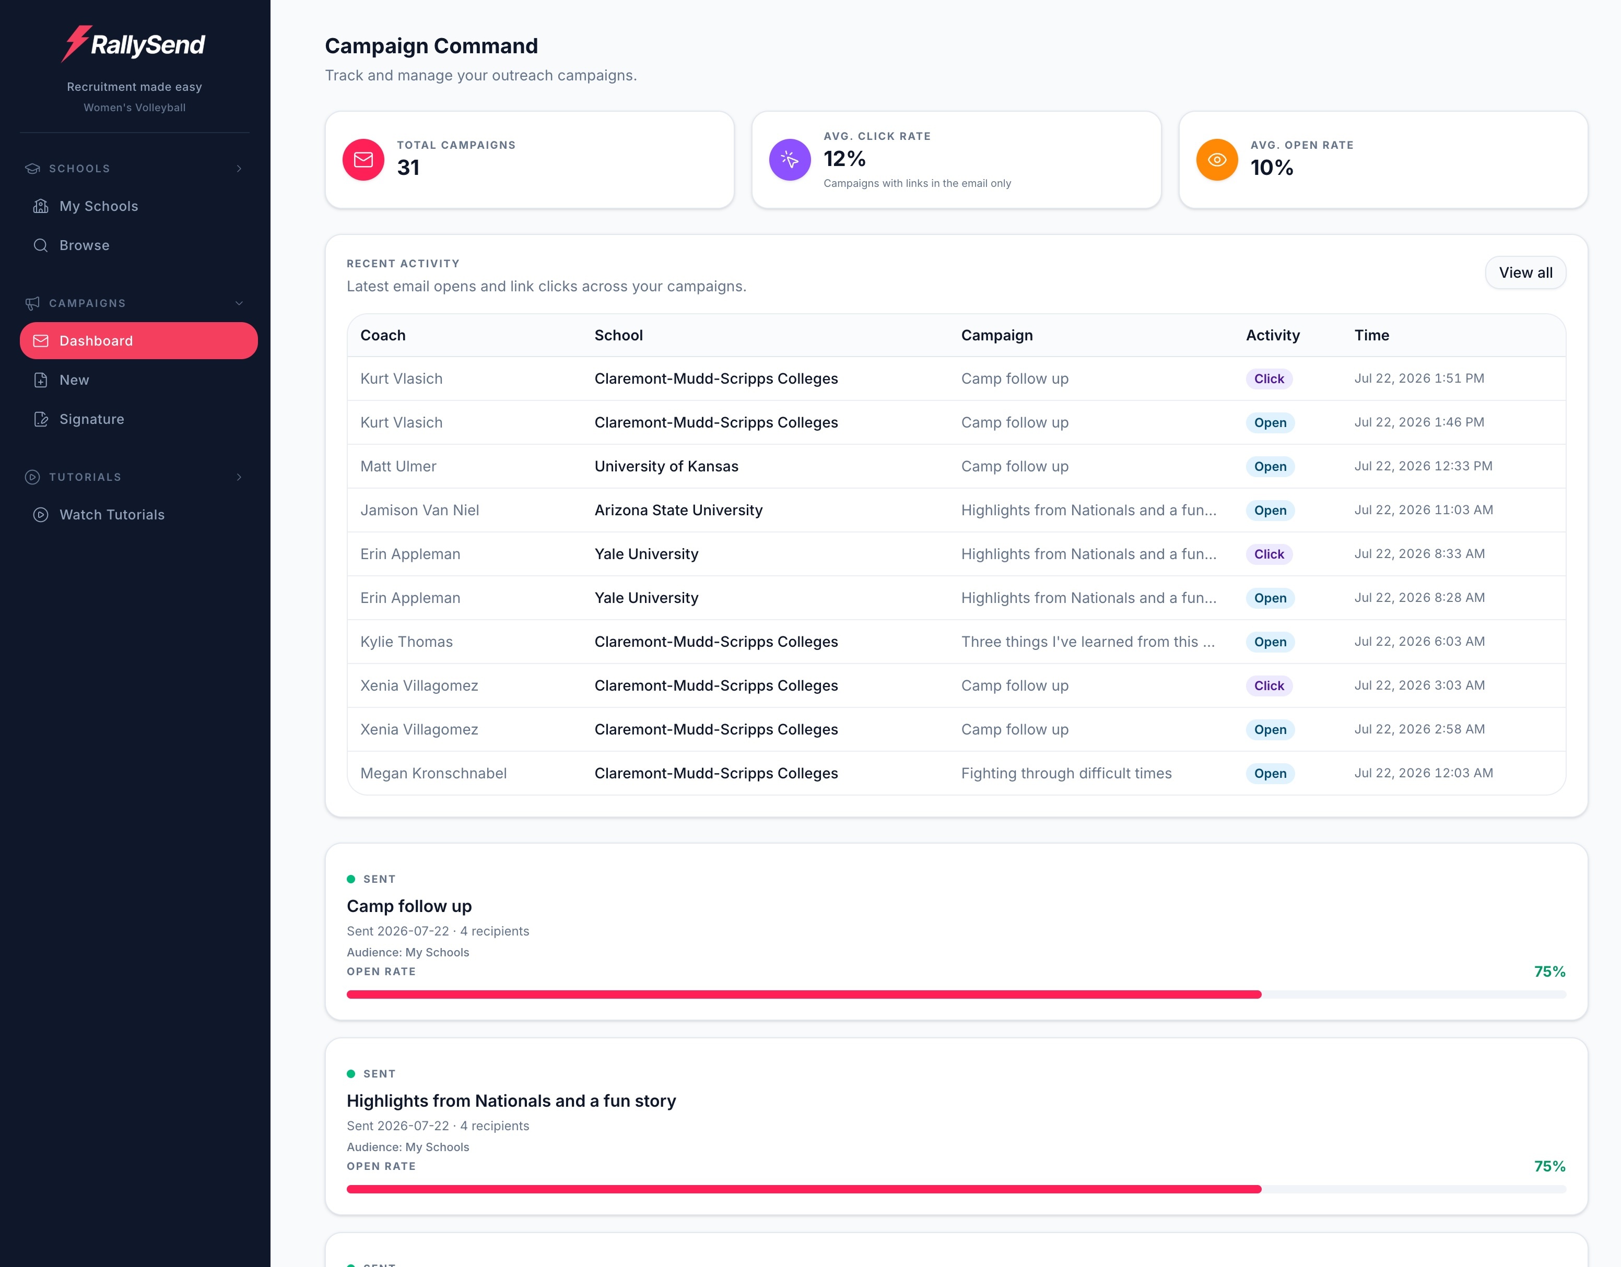Click the Highlights from Nationals open rate bar
1621x1267 pixels.
coord(956,1189)
